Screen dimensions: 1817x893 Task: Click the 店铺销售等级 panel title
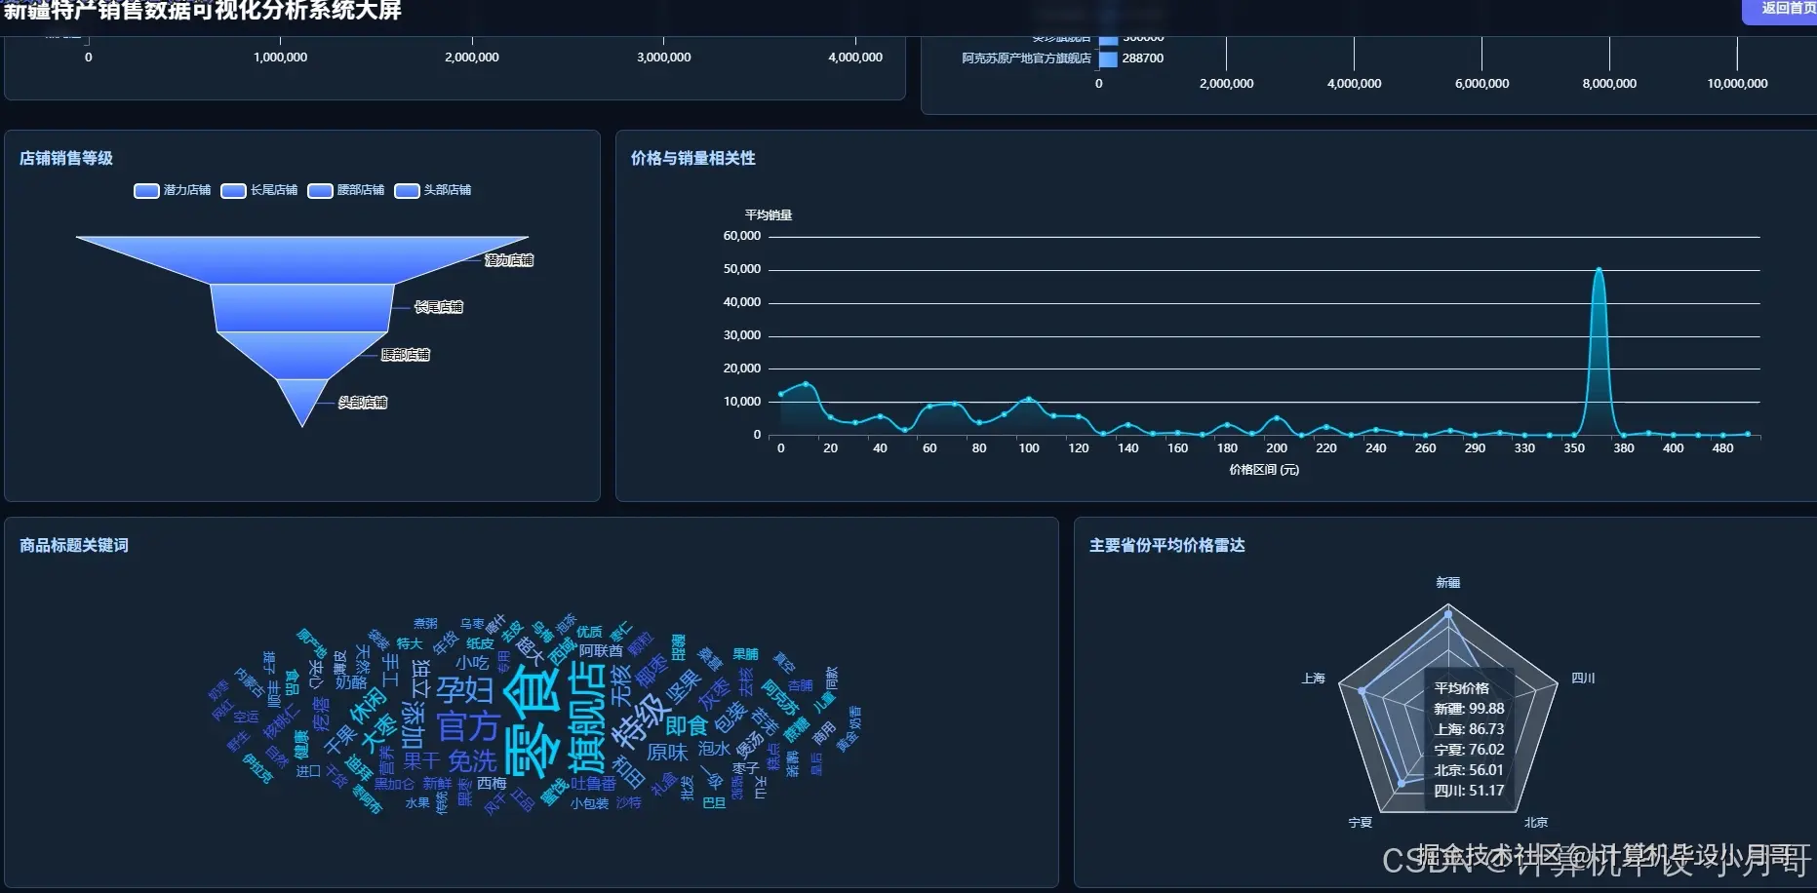(66, 158)
